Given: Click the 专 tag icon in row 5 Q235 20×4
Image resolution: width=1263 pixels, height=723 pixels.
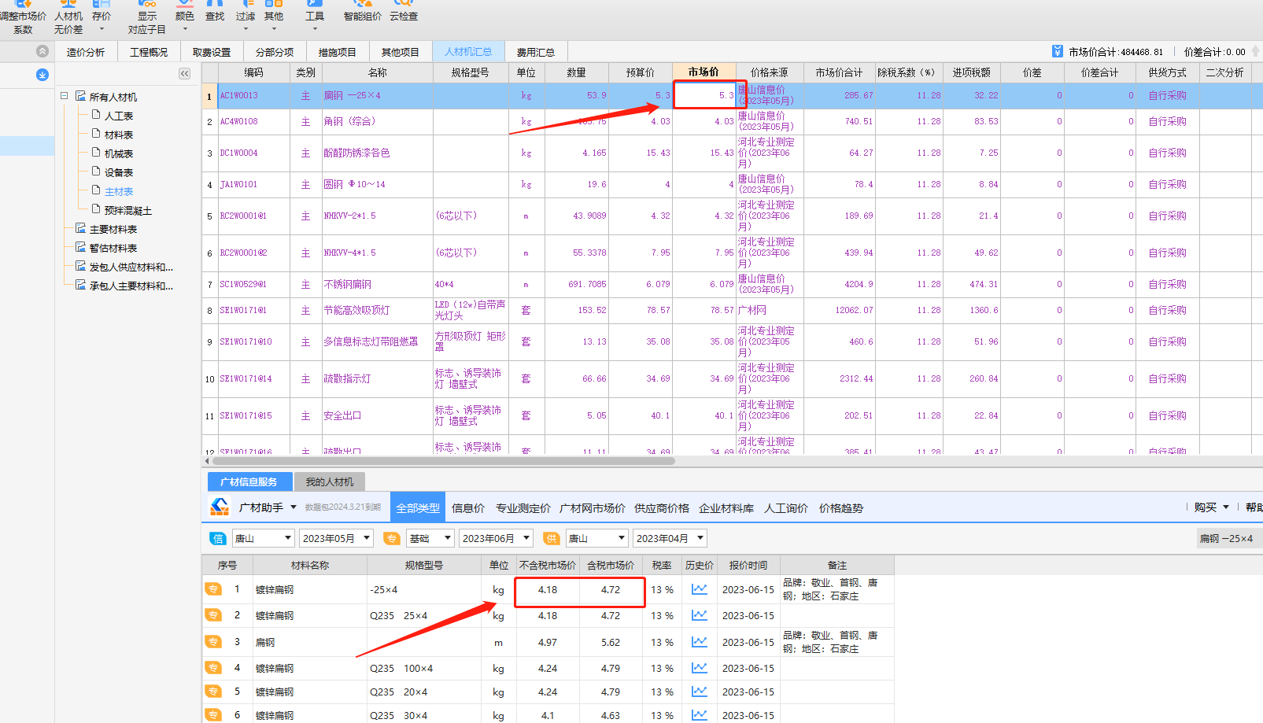Looking at the screenshot, I should (213, 692).
